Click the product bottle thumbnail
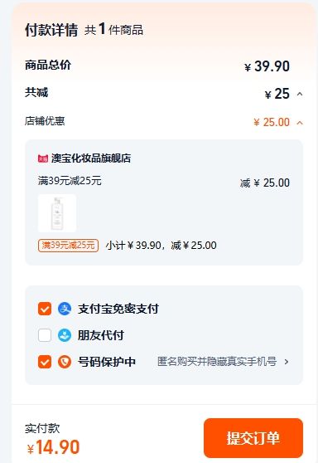 click(57, 213)
